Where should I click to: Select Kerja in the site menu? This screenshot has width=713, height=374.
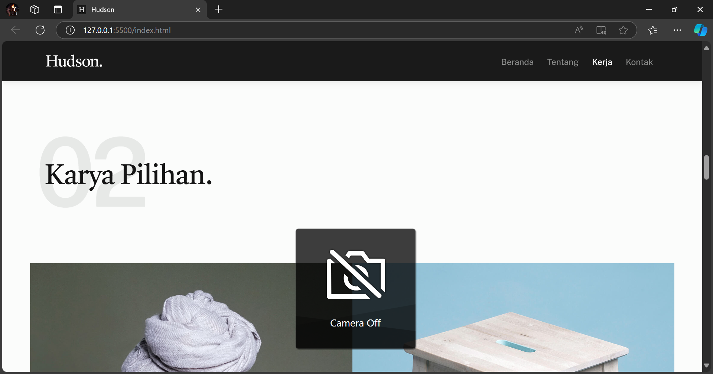coord(602,62)
